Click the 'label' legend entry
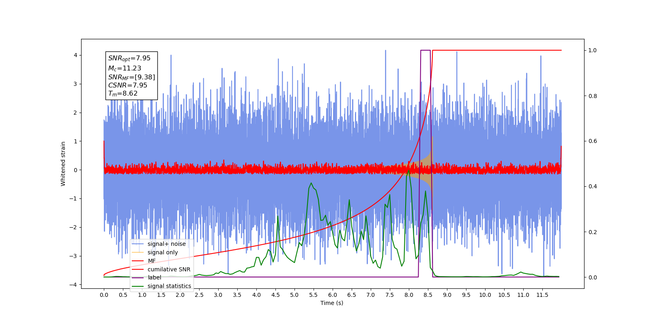This screenshot has height=324, width=649. [146, 277]
